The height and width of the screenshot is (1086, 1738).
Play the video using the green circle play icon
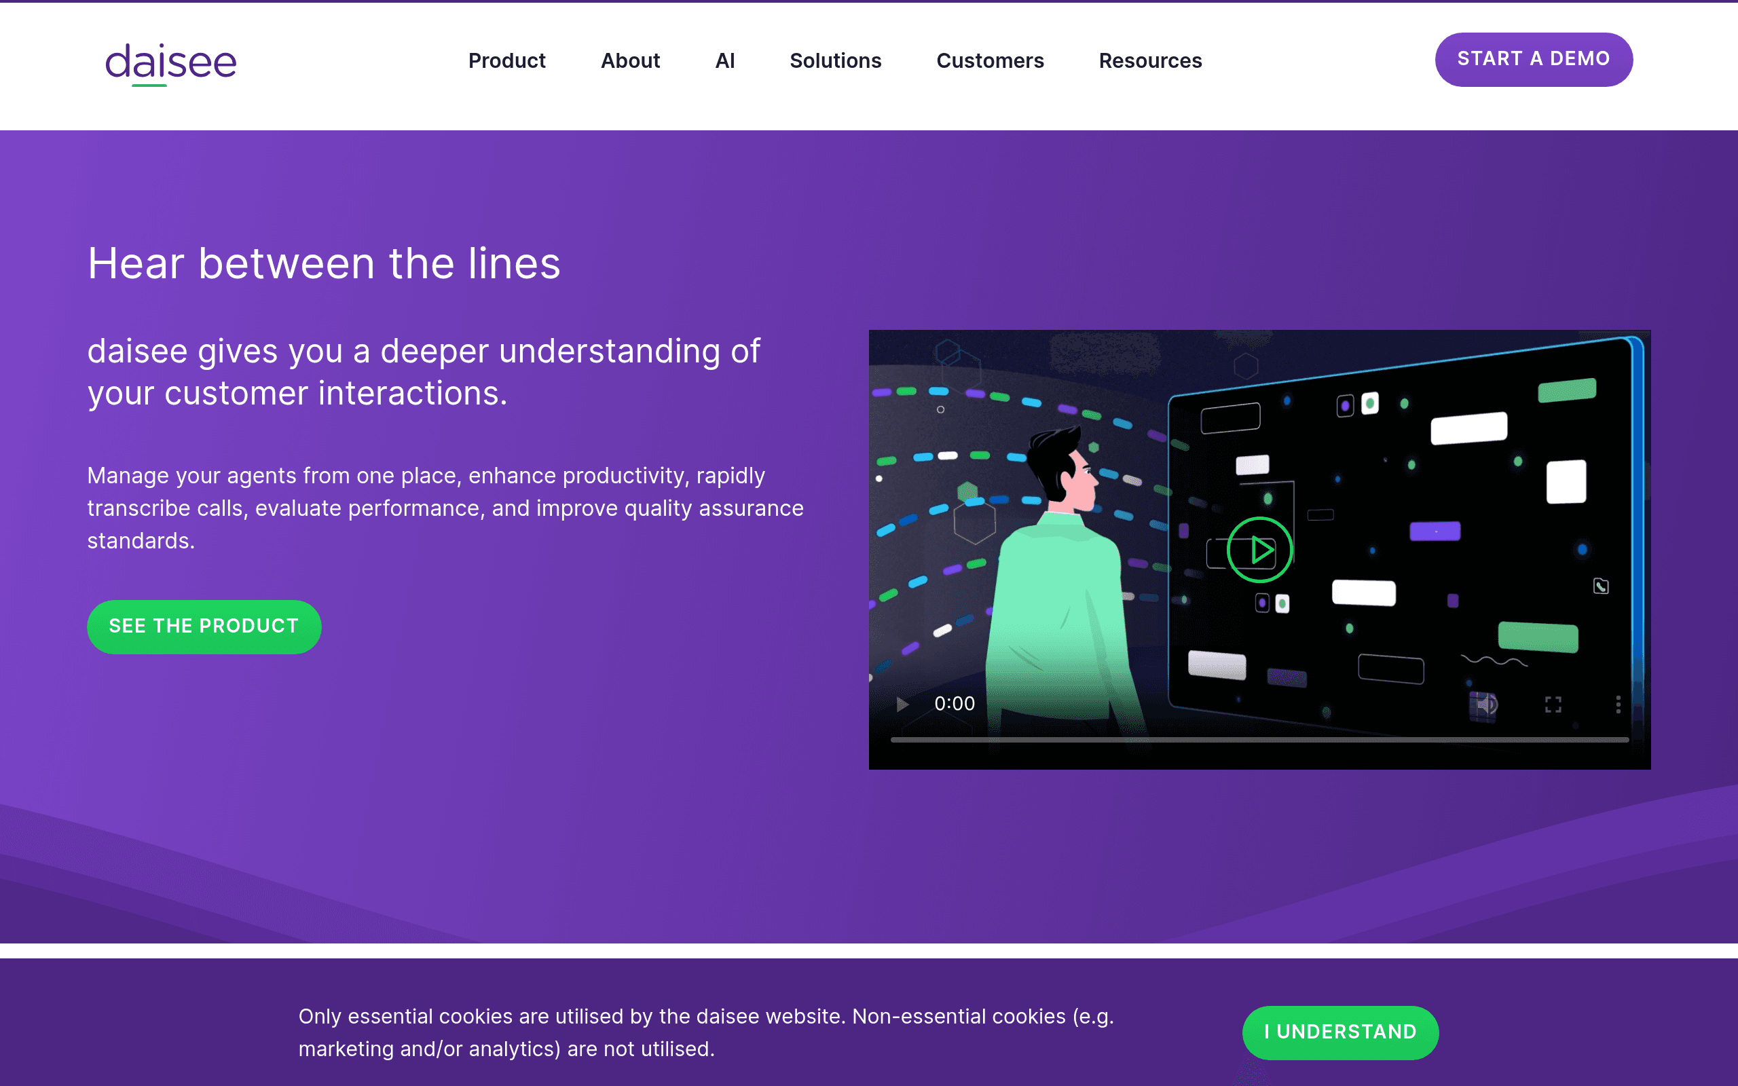pos(1259,550)
